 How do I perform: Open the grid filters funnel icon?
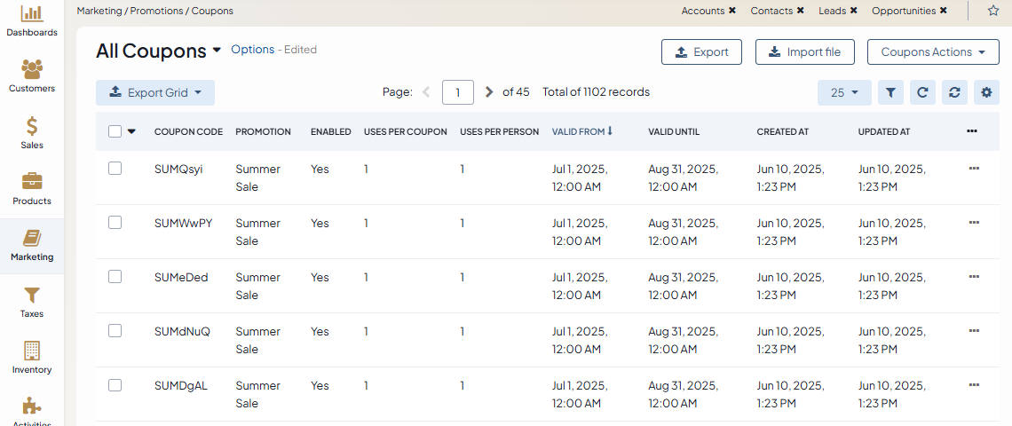(890, 92)
